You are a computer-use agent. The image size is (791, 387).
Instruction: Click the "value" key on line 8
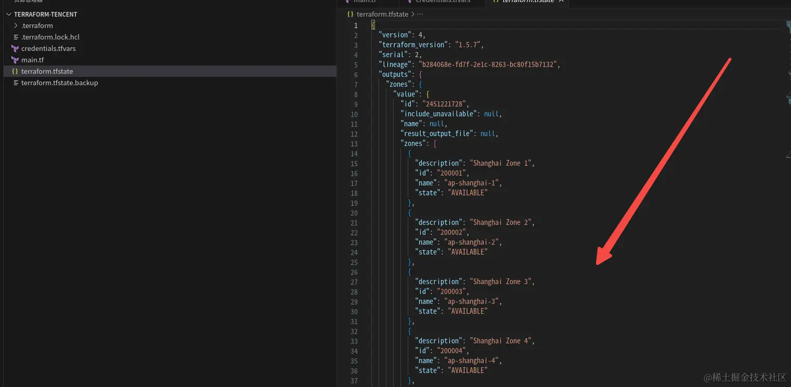click(406, 94)
